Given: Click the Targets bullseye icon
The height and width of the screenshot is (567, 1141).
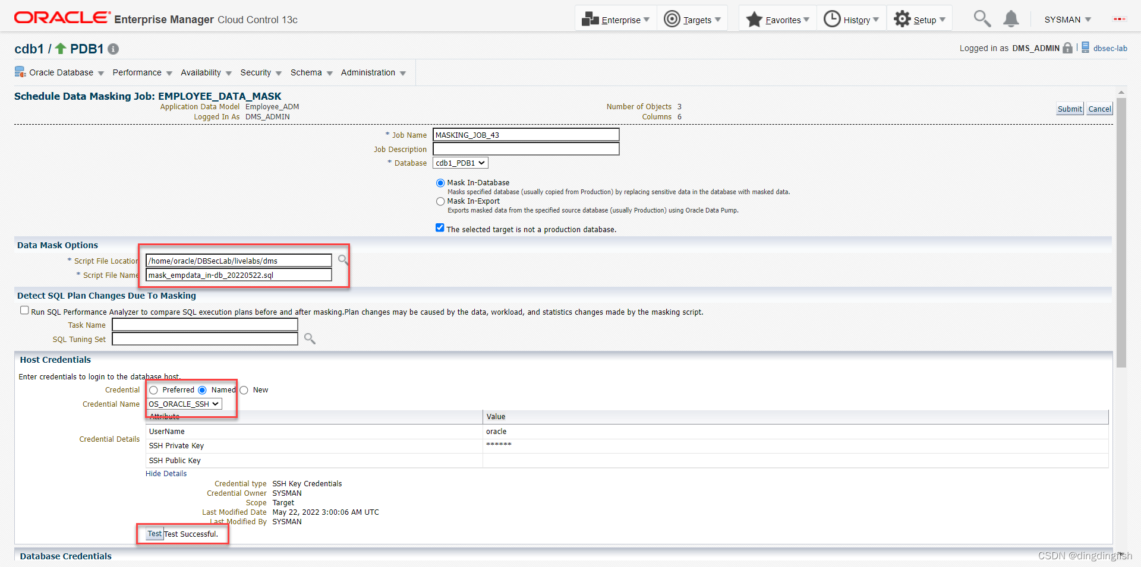Looking at the screenshot, I should coord(672,19).
